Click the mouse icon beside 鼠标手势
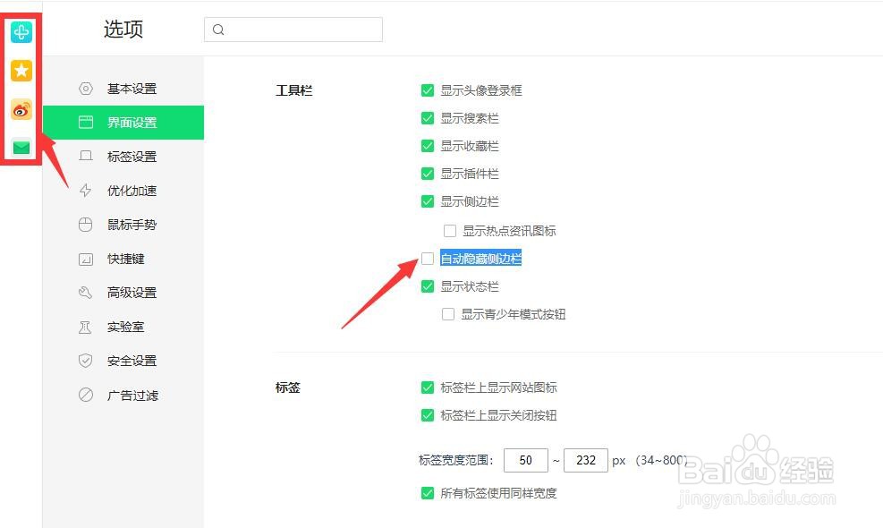 coord(86,225)
